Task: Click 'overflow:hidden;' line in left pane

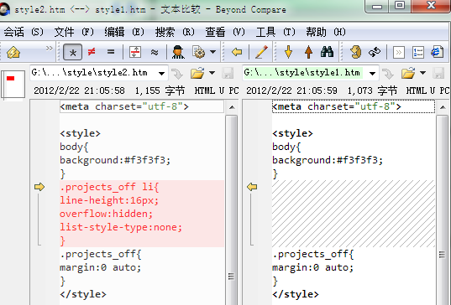Action: click(x=142, y=214)
